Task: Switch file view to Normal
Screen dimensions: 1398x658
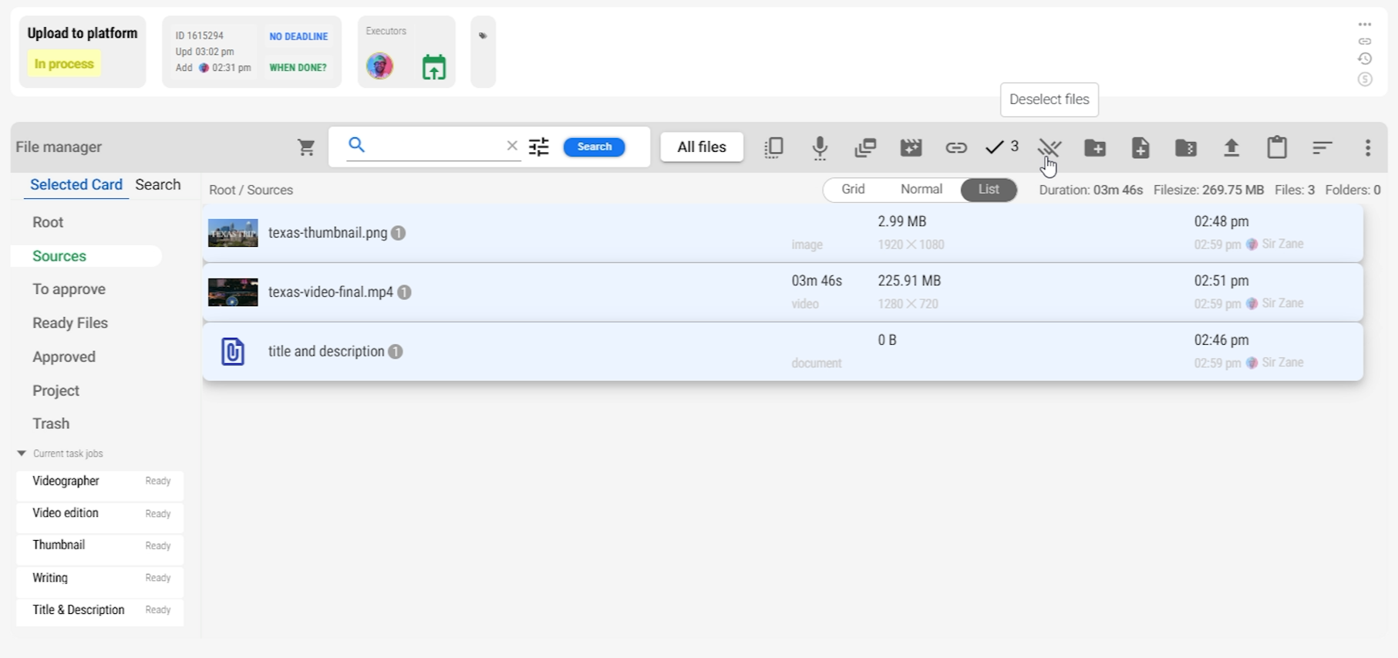Action: coord(921,190)
